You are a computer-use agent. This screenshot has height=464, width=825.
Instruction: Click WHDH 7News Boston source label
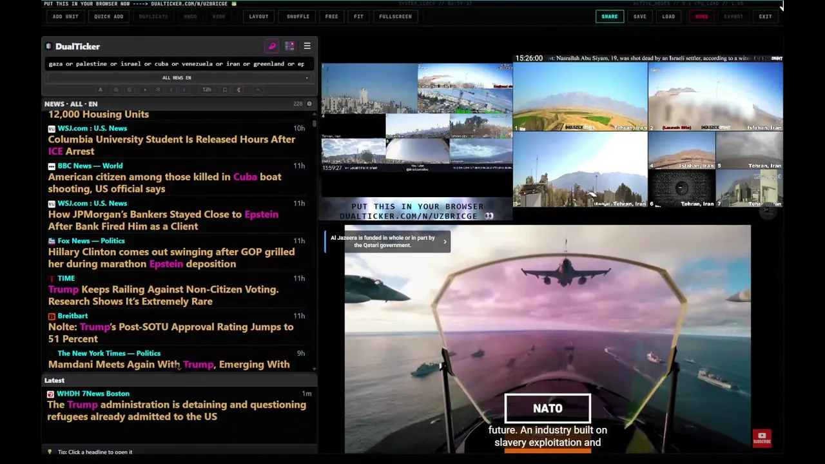pyautogui.click(x=93, y=394)
